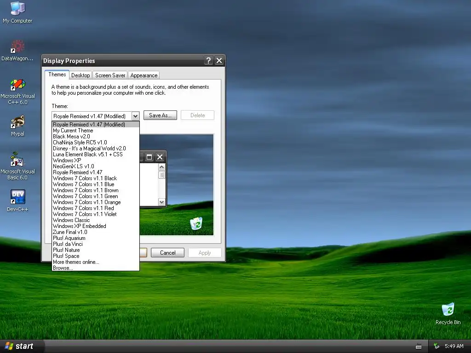
Task: Select the Themes tab
Action: tap(57, 74)
